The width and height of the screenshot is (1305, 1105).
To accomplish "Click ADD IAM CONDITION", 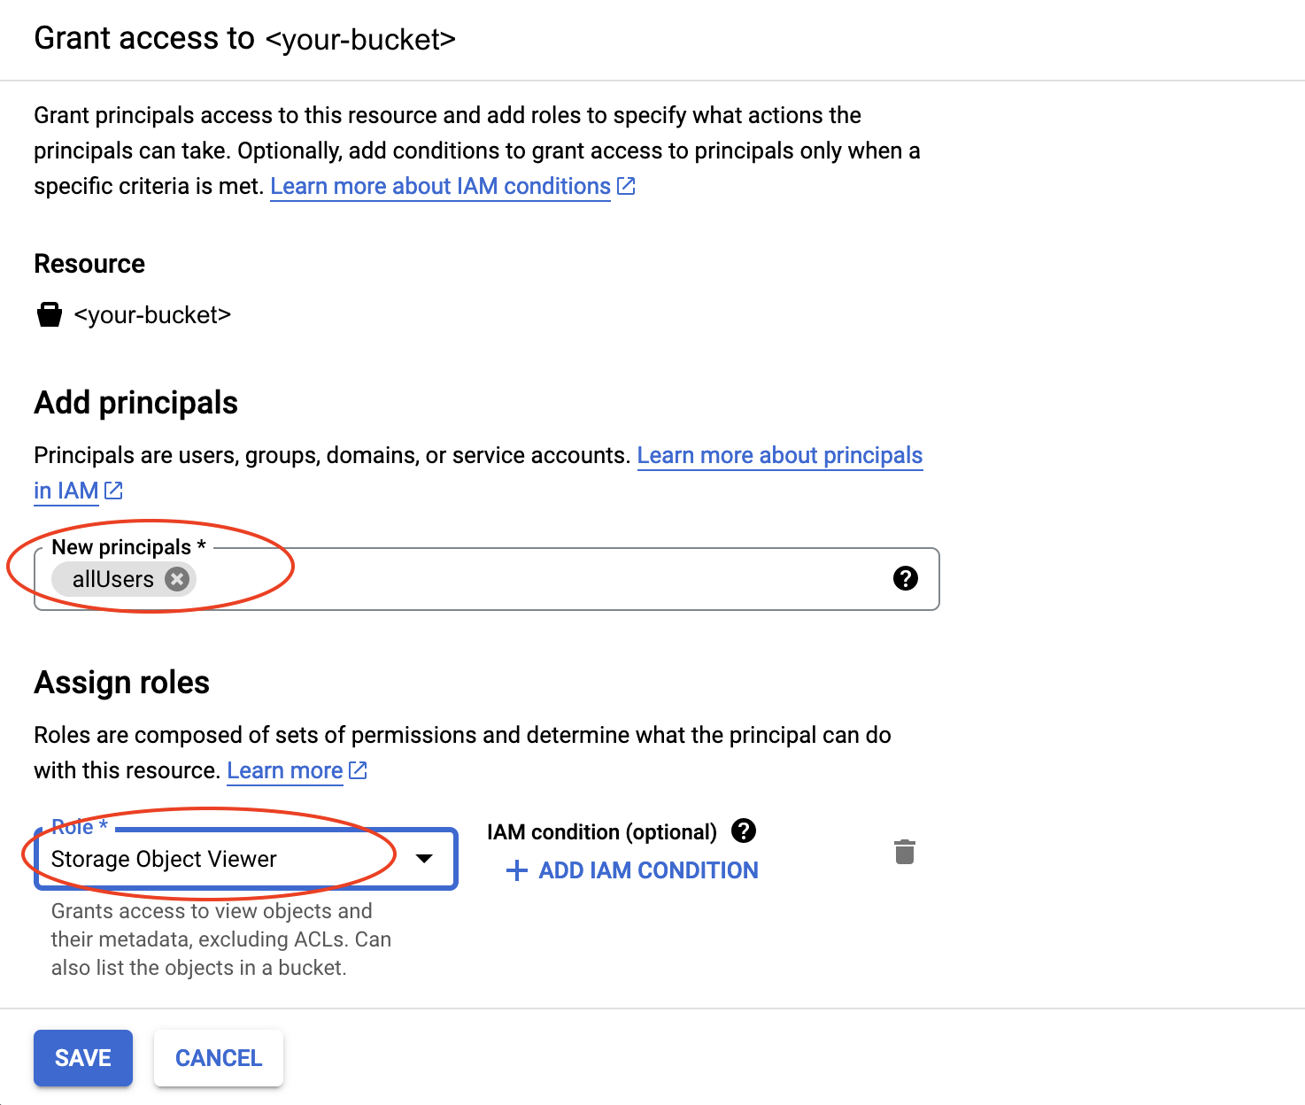I will (x=648, y=870).
